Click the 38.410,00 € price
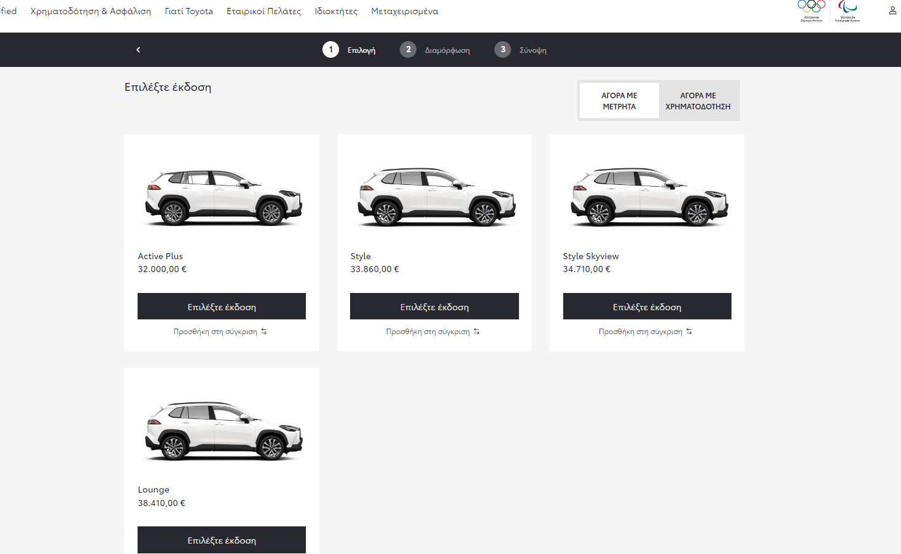901x554 pixels. tap(162, 503)
